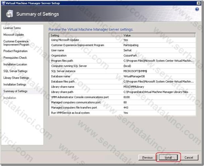This screenshot has height=166, width=204.
Task: Click the setup disc icon beside Summary of Settings
Action: 10,14
